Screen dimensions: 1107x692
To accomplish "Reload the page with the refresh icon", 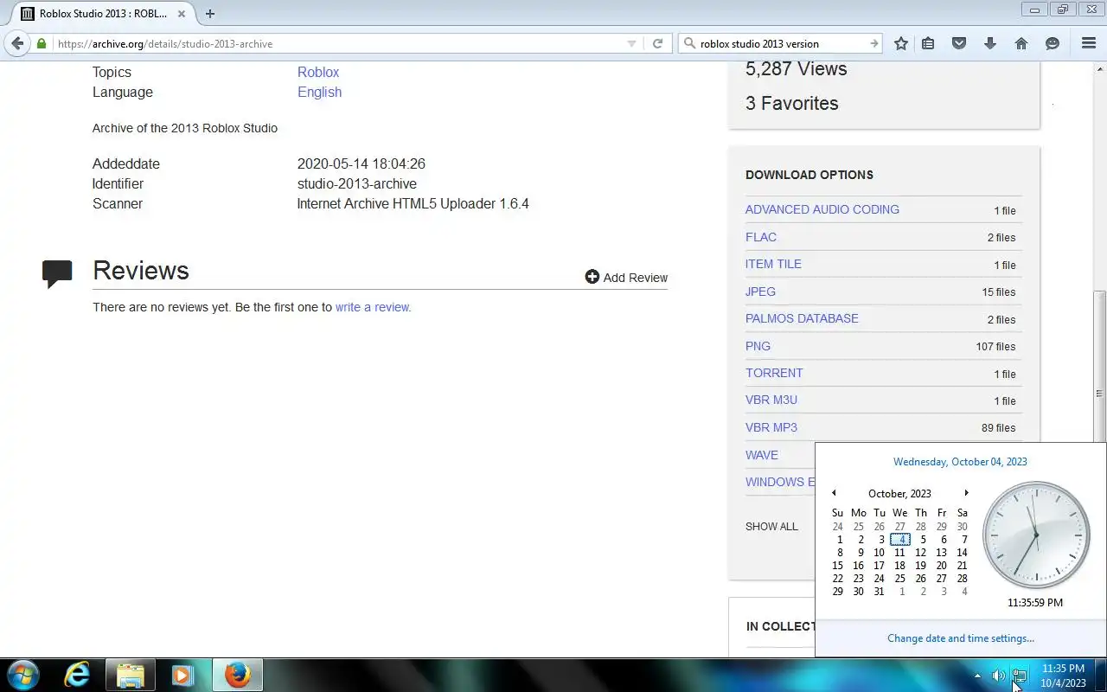I will 657,43.
